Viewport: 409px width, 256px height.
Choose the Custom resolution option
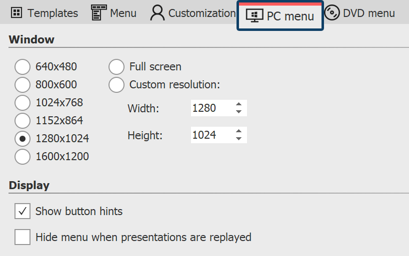116,85
